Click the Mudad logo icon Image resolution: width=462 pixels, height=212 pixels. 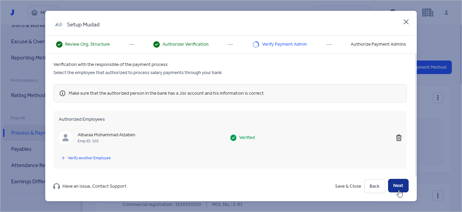[x=59, y=24]
